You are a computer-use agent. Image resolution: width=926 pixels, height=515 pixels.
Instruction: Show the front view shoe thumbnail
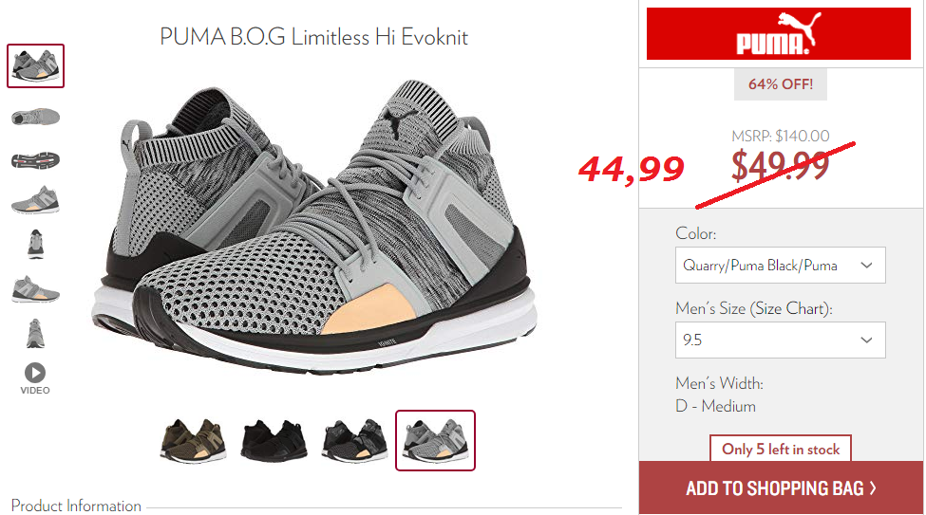(35, 245)
